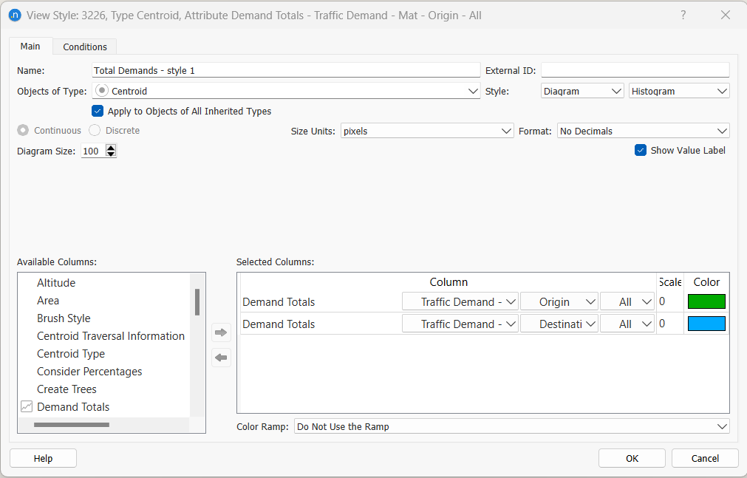
Task: Open the Size Units pixels dropdown
Action: pyautogui.click(x=427, y=131)
